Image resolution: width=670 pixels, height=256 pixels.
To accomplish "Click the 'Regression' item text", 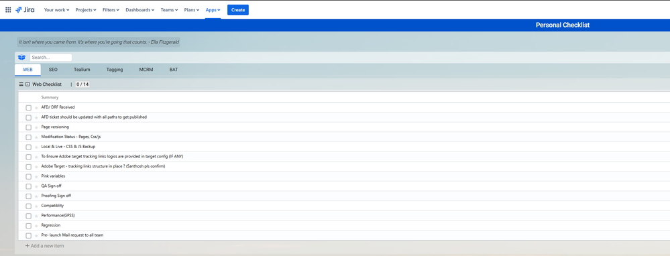I will [x=51, y=225].
